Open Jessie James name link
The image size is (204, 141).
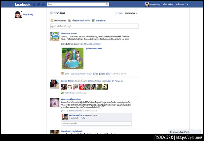68,81
